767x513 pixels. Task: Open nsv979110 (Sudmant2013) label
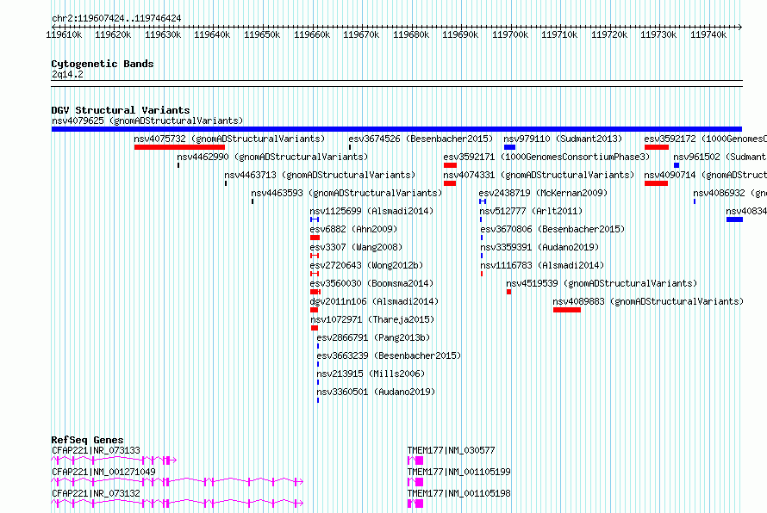point(563,139)
